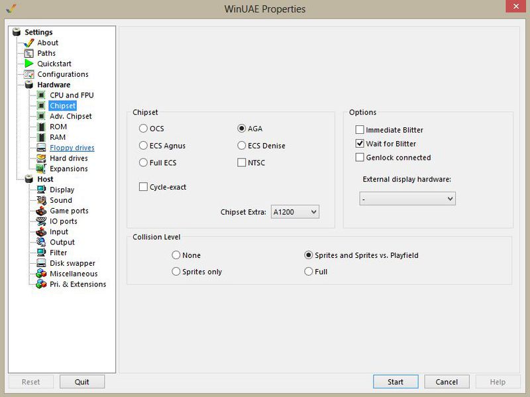
Task: Click the Hard drives icon
Action: [x=41, y=158]
